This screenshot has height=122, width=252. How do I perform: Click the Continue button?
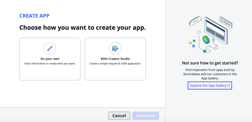pos(146,116)
